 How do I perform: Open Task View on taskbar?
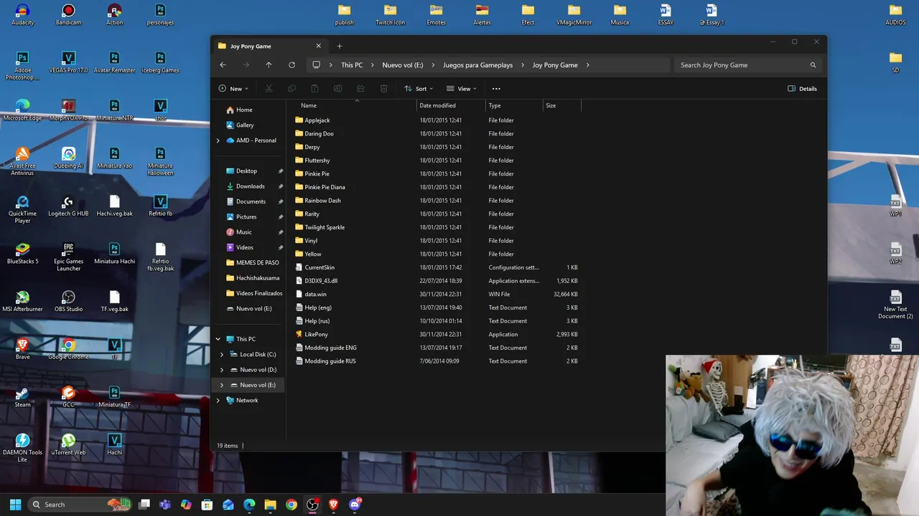click(144, 505)
